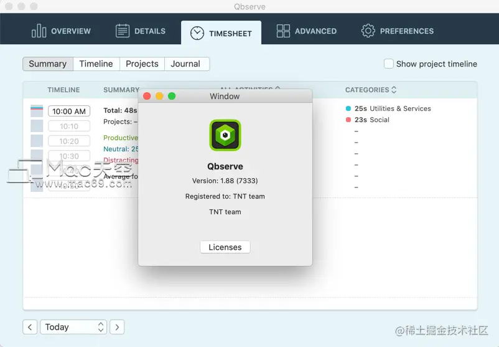Click the Overview bar chart icon
Viewport: 499px width, 347px height.
[39, 31]
